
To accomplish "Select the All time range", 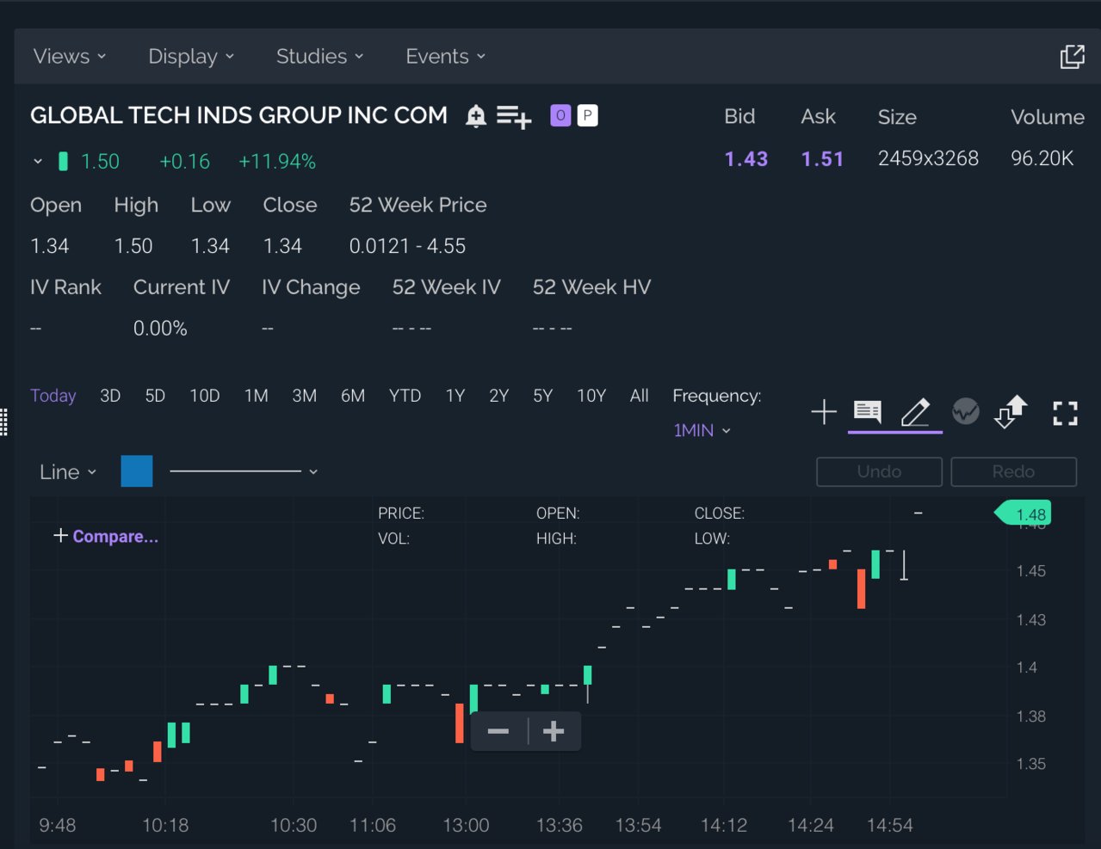I will pyautogui.click(x=640, y=396).
